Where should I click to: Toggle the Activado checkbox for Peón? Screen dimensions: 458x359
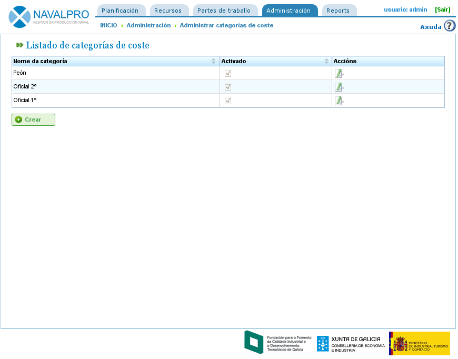tap(228, 73)
